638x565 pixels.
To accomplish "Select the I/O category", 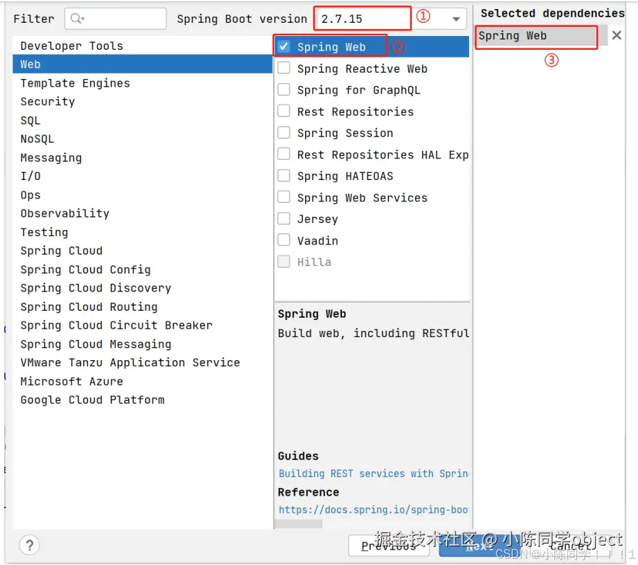I will [x=143, y=177].
